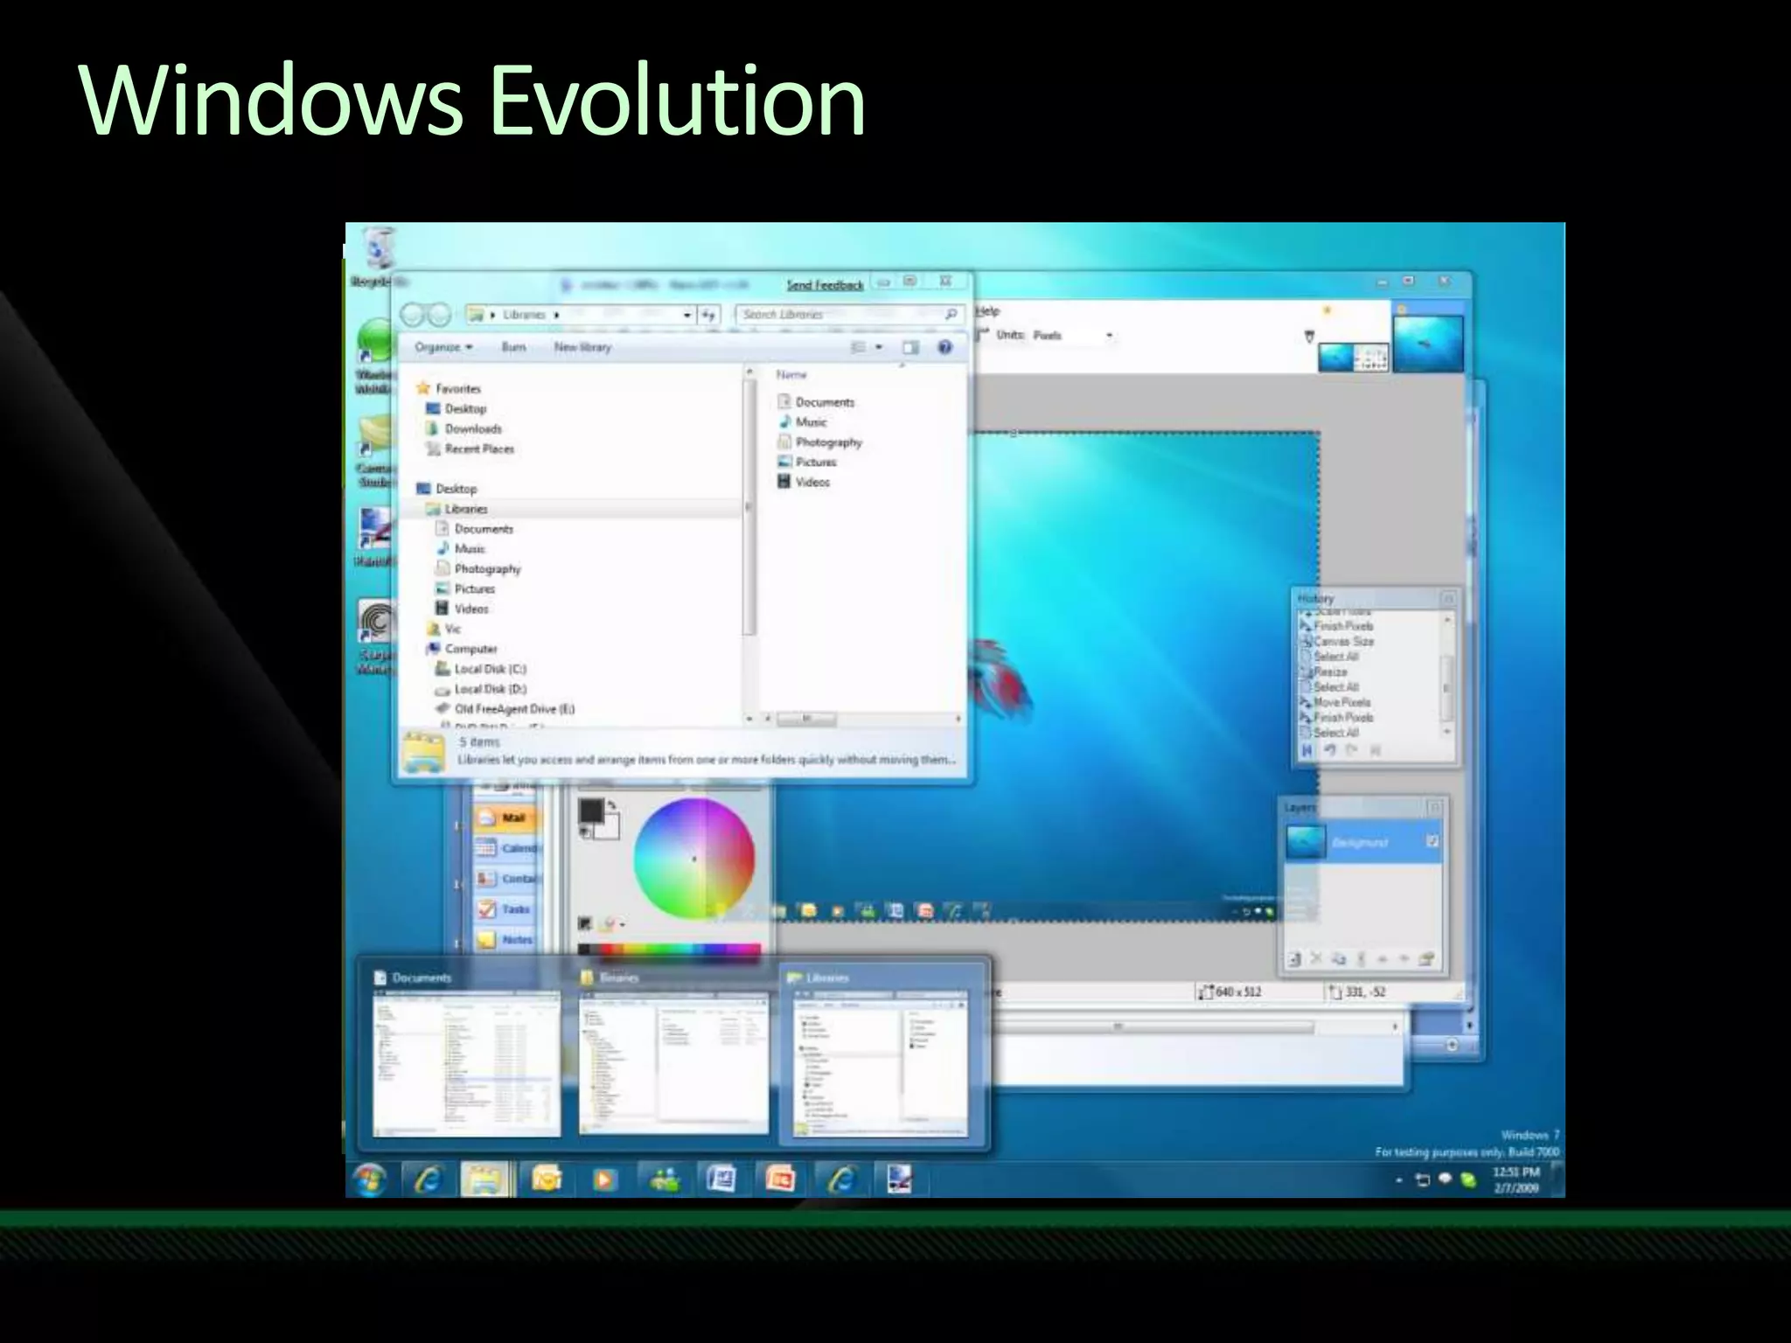Select the Background layer thumbnail
1791x1343 pixels.
pos(1306,842)
